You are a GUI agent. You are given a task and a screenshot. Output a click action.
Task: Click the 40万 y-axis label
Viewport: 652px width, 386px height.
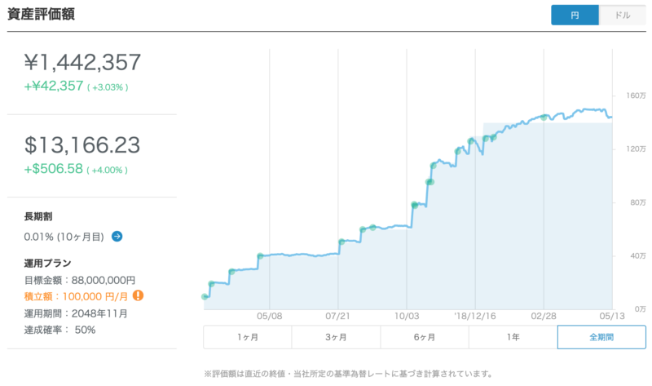(x=638, y=255)
